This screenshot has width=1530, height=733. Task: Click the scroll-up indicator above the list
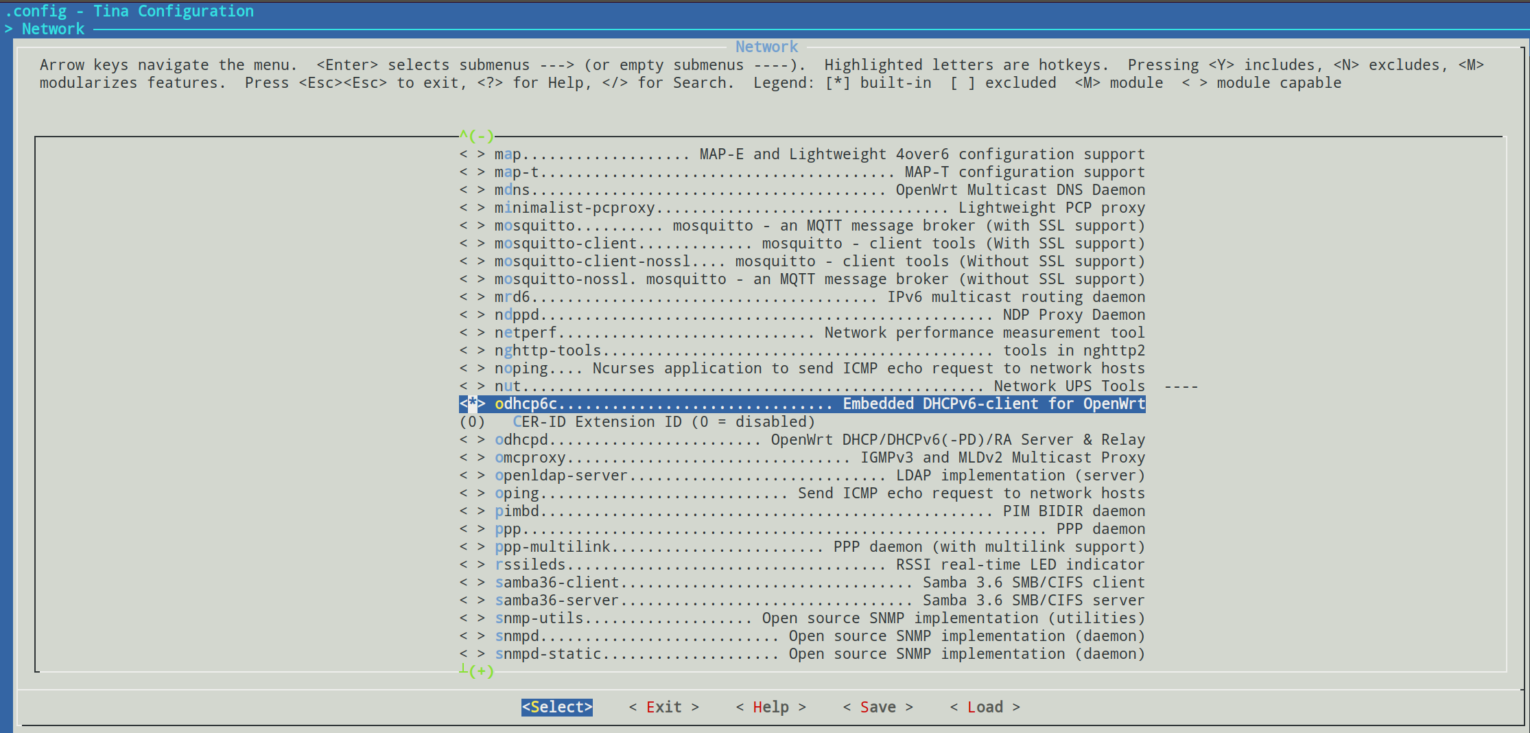(477, 136)
